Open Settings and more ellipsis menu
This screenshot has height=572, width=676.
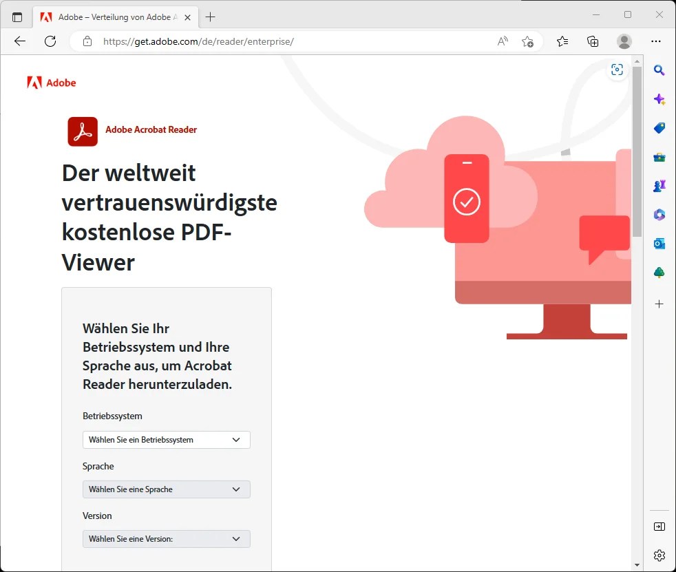[x=656, y=41]
